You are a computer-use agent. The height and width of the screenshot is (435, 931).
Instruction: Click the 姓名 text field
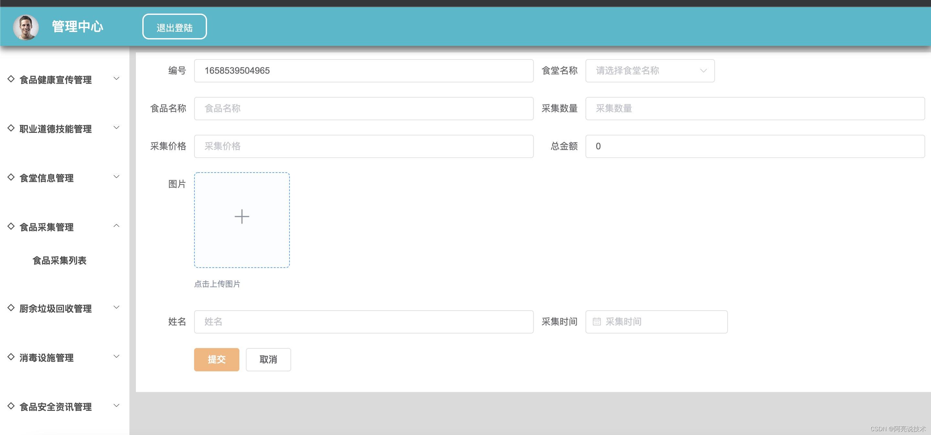point(363,322)
